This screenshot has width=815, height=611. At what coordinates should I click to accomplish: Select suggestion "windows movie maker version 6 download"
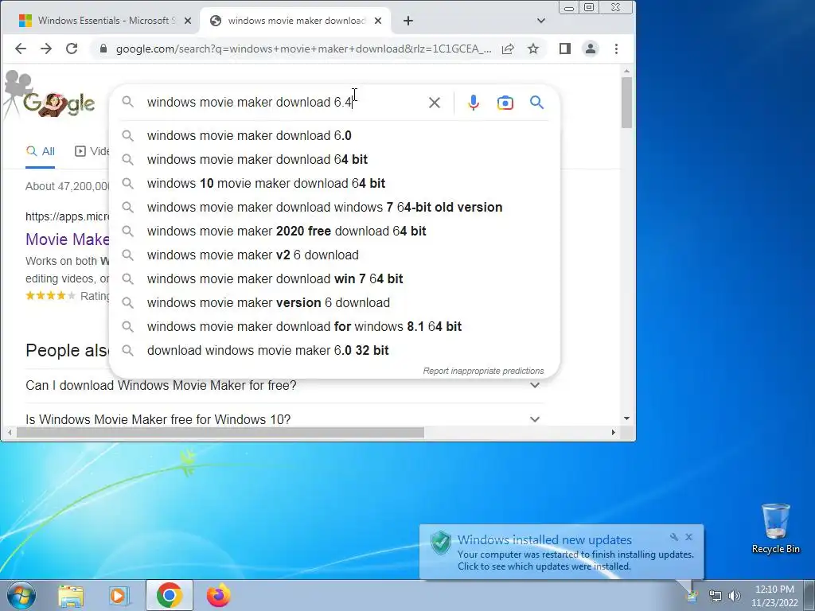[335, 303]
